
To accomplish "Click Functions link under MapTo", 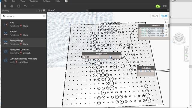I will click(x=14, y=35).
